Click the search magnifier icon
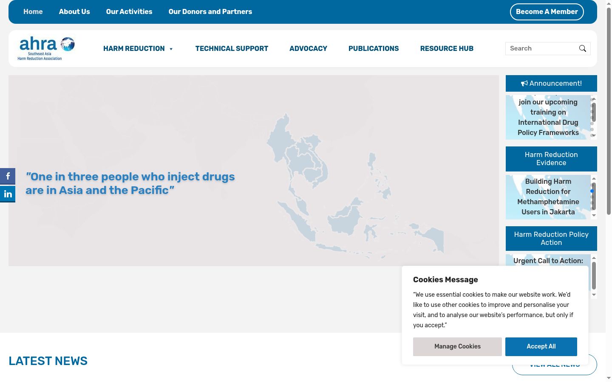The height and width of the screenshot is (382, 612). click(583, 48)
